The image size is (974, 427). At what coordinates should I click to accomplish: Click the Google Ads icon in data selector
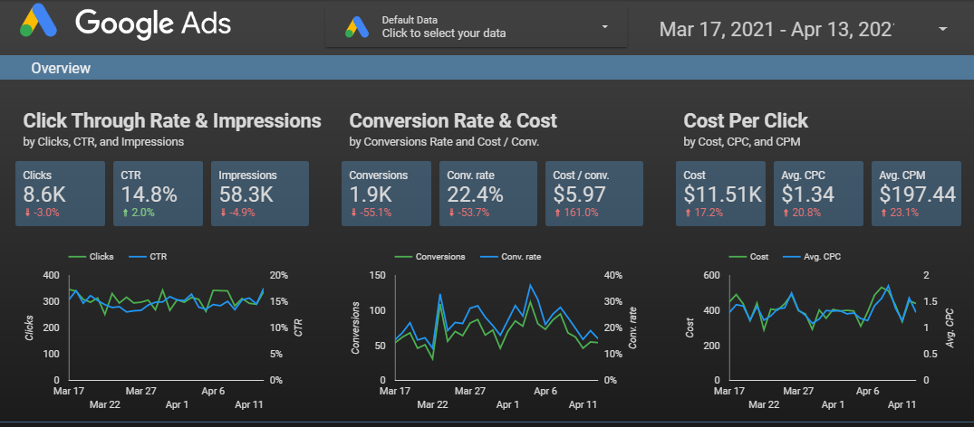click(357, 27)
